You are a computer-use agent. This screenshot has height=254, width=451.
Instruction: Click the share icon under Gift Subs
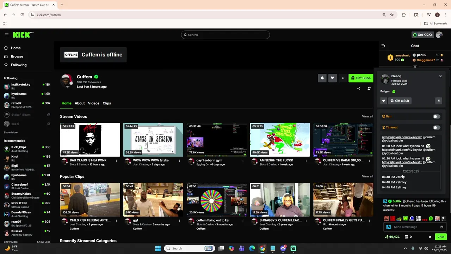coord(359,89)
